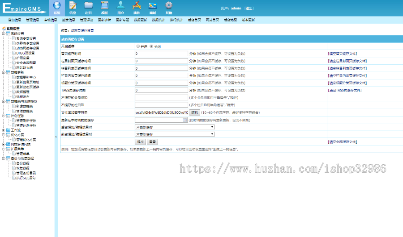Open 数据更新 in the submenu bar
Screen dimensions: 403x237
140,20
